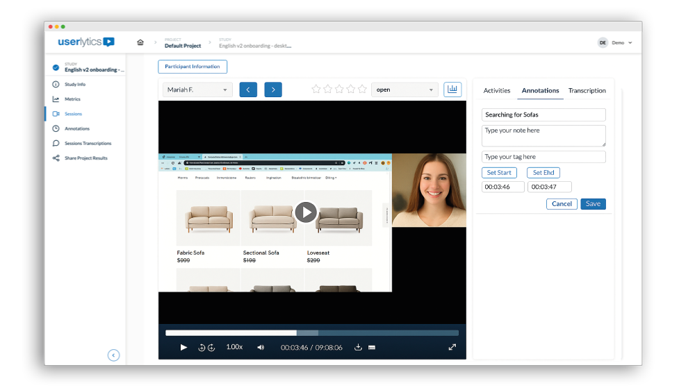Open the session metrics chart icon
Viewport: 695px width, 388px height.
click(x=452, y=90)
